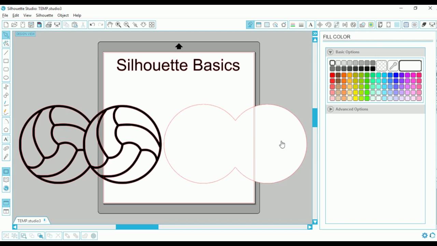Open preferences gear at bottom right
Screen dimensions: 437x246
425,235
